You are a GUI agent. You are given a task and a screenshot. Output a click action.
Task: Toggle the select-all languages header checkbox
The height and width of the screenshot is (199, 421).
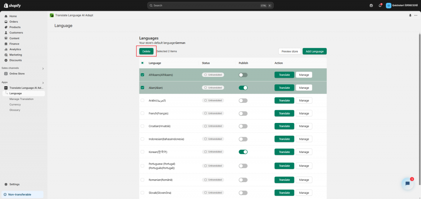[143, 63]
